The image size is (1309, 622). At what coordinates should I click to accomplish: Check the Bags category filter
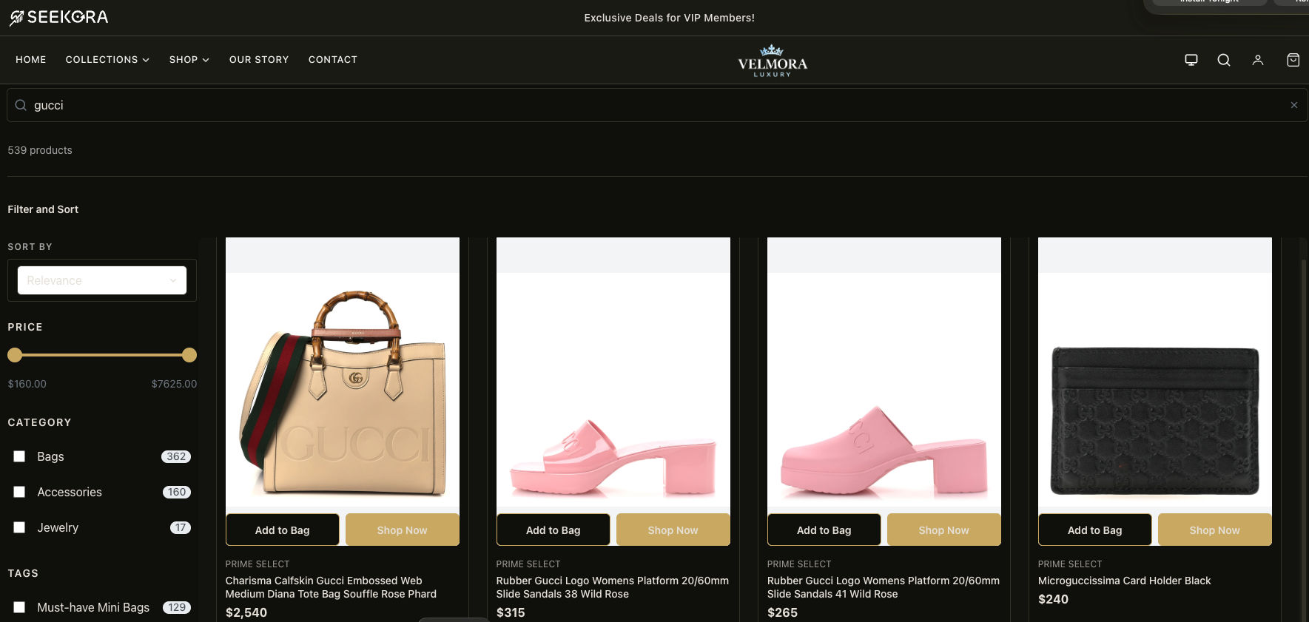(19, 456)
